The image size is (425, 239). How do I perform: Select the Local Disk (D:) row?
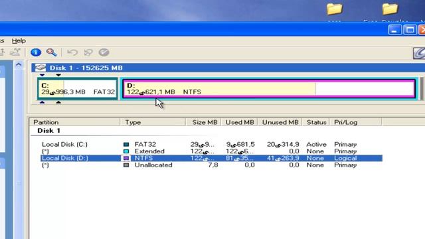point(211,158)
